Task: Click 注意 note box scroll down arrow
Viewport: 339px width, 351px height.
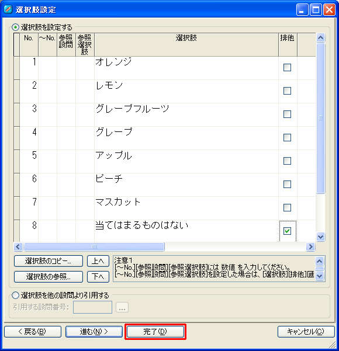Action: coord(319,276)
